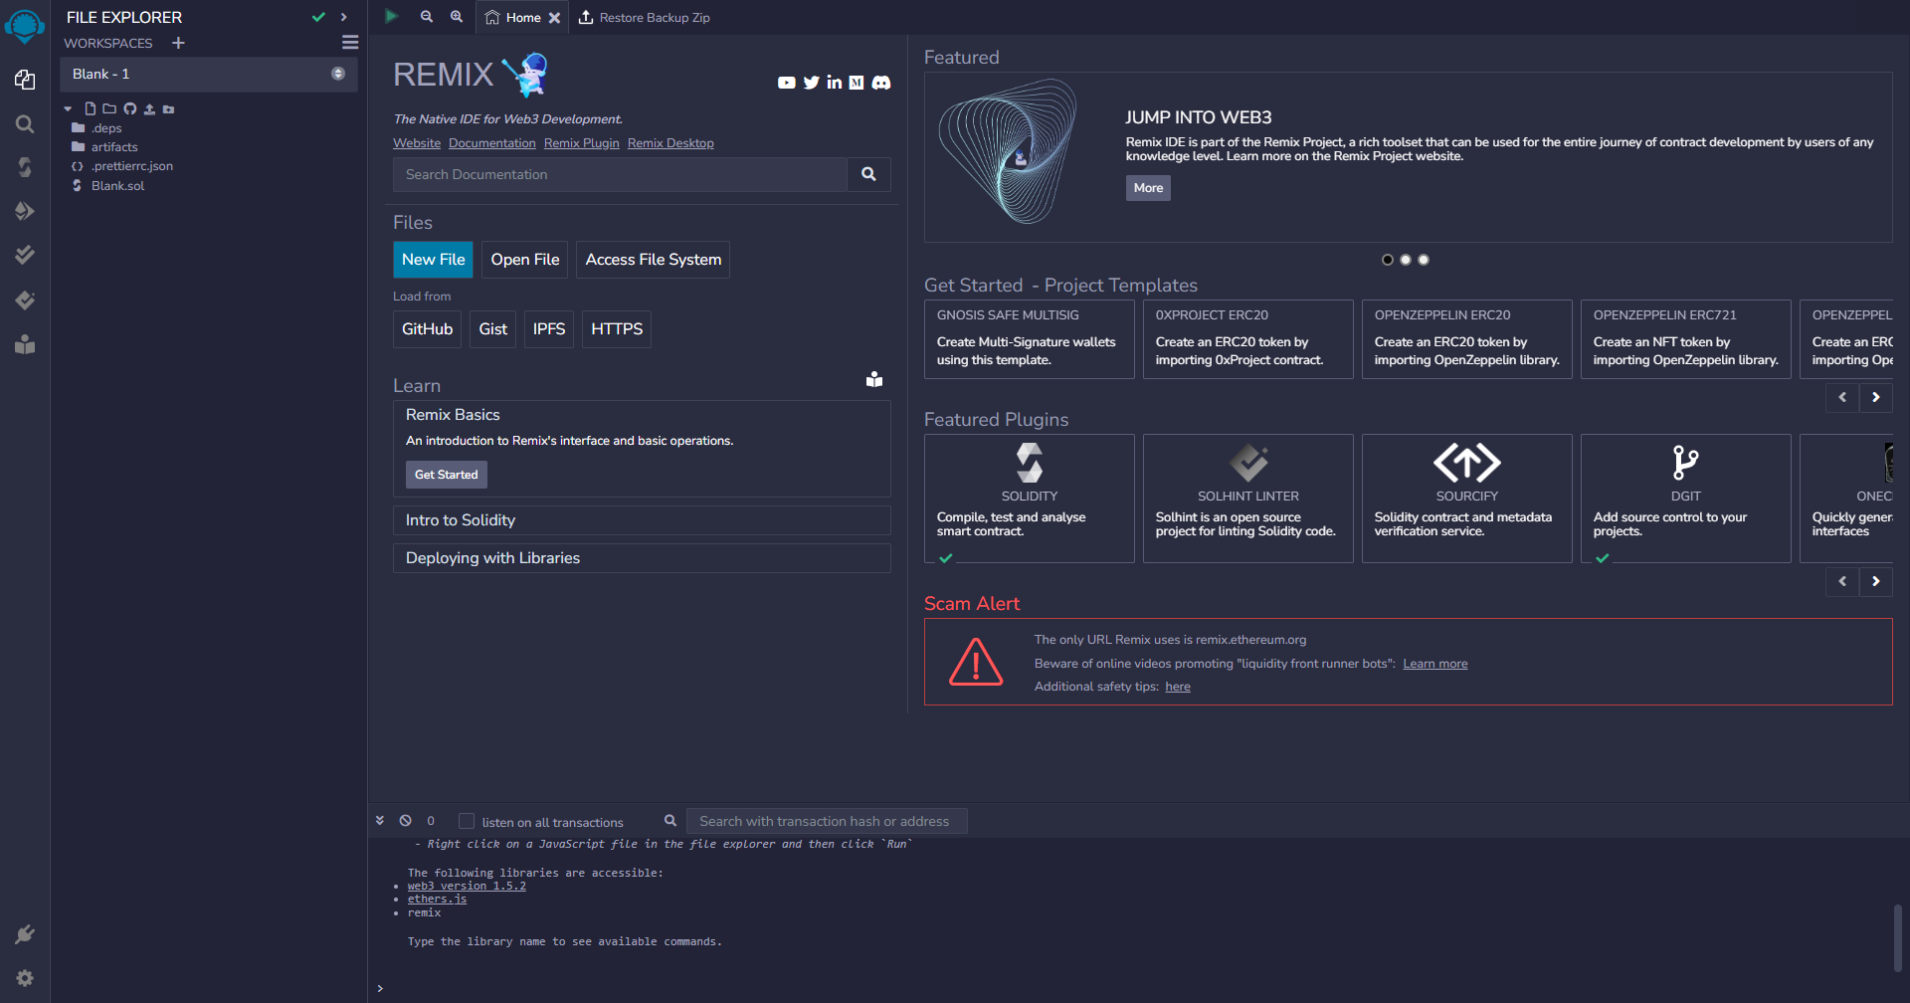
Task: Show previous project templates arrow
Action: [x=1842, y=397]
